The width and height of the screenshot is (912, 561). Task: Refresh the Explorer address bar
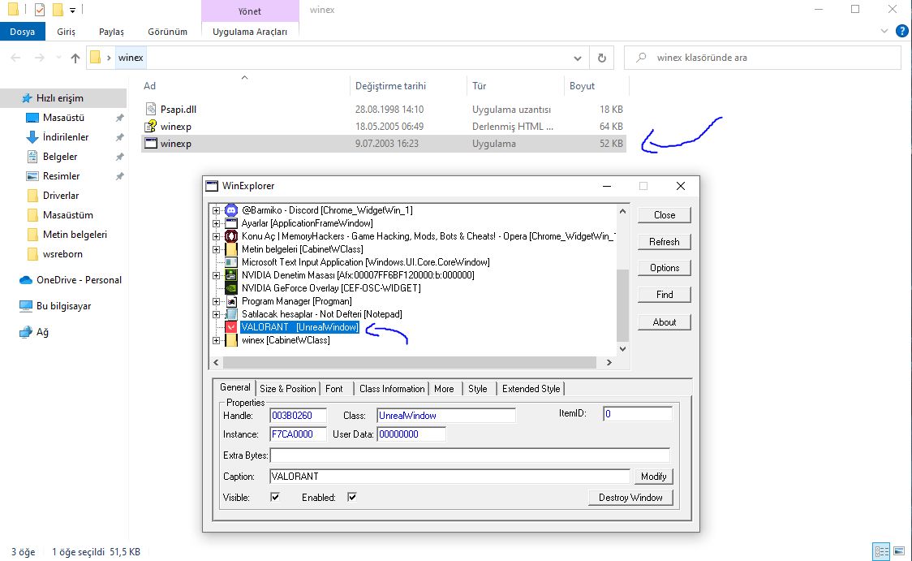(x=602, y=58)
